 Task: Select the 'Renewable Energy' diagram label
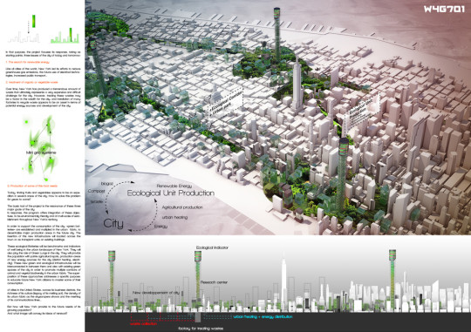click(x=174, y=186)
